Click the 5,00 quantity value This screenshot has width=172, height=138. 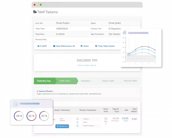134,119
